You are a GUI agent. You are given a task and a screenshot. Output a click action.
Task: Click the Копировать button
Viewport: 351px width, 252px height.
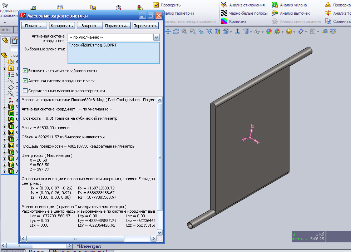tap(62, 26)
